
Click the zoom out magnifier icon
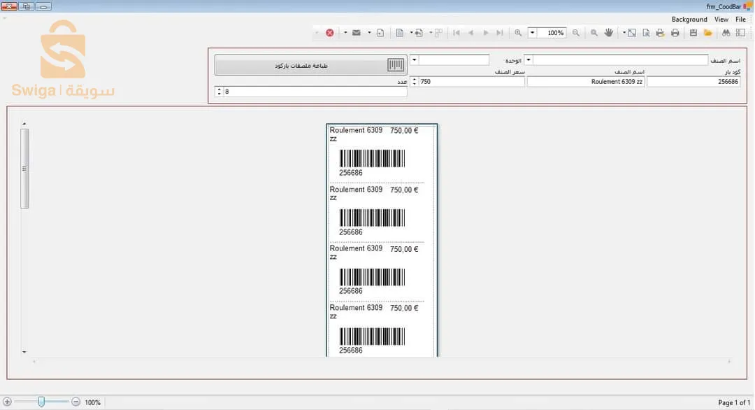coord(576,33)
